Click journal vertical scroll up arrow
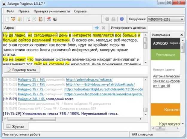Image resolution: width=187 pixels, height=139 pixels. 145,80
